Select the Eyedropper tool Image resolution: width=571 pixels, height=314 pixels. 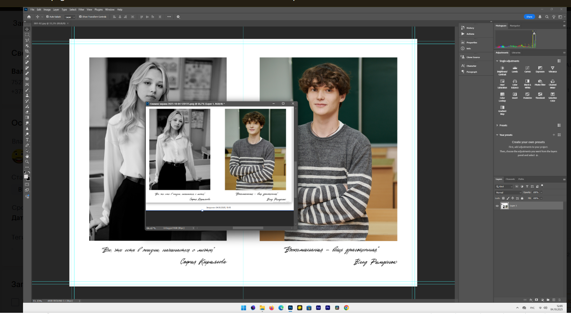click(27, 57)
